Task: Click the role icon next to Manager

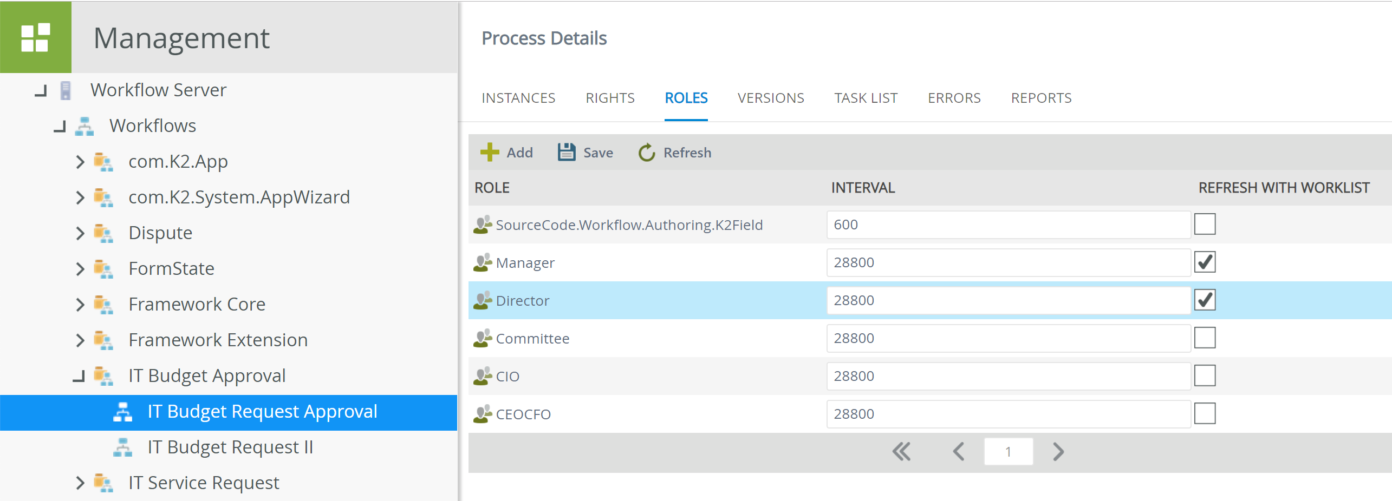Action: [x=482, y=261]
